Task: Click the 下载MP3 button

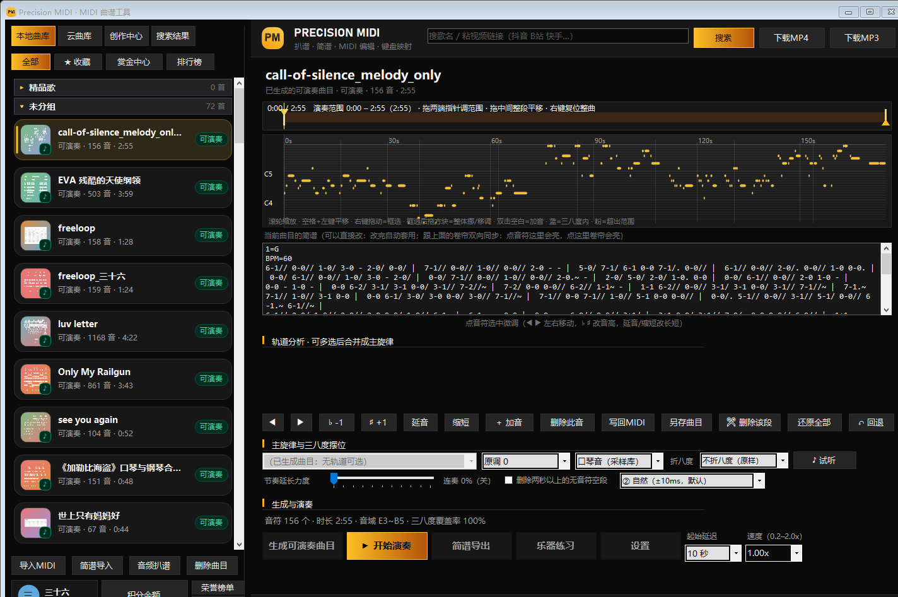Action: [862, 38]
